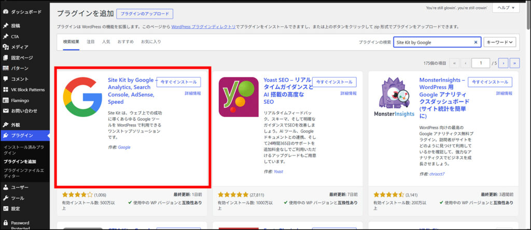531x230 pixels.
Task: Click the パターン pattern icon
Action: pyautogui.click(x=5, y=68)
